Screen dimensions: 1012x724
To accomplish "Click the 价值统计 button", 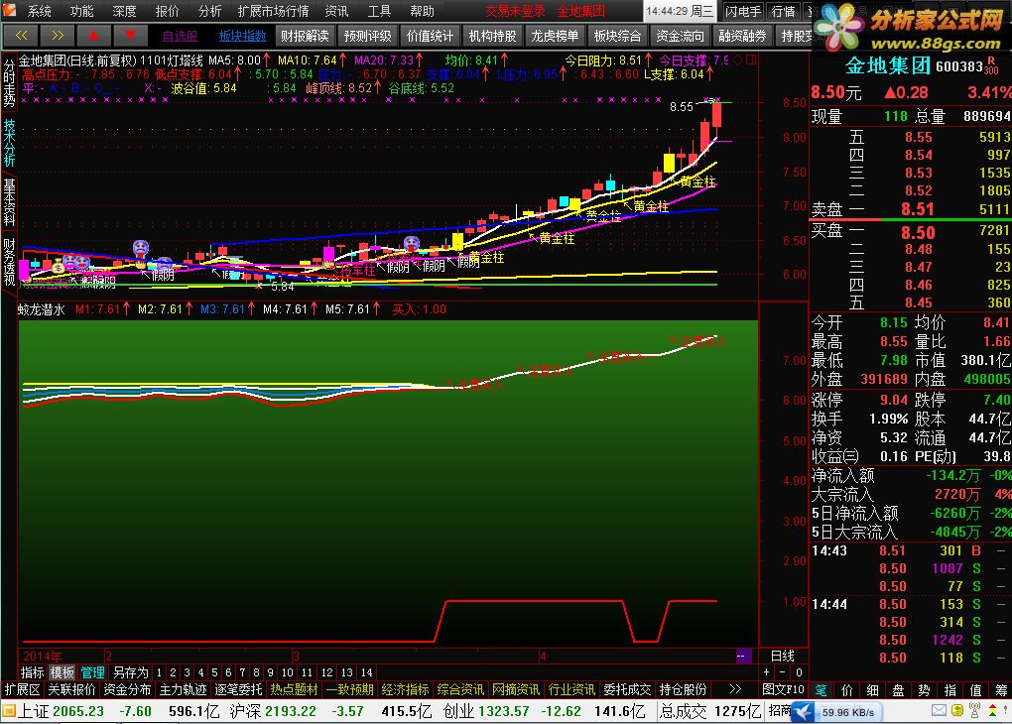I will (430, 36).
